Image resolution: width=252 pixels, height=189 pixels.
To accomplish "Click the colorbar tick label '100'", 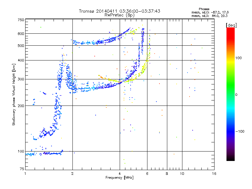I will (238, 58).
